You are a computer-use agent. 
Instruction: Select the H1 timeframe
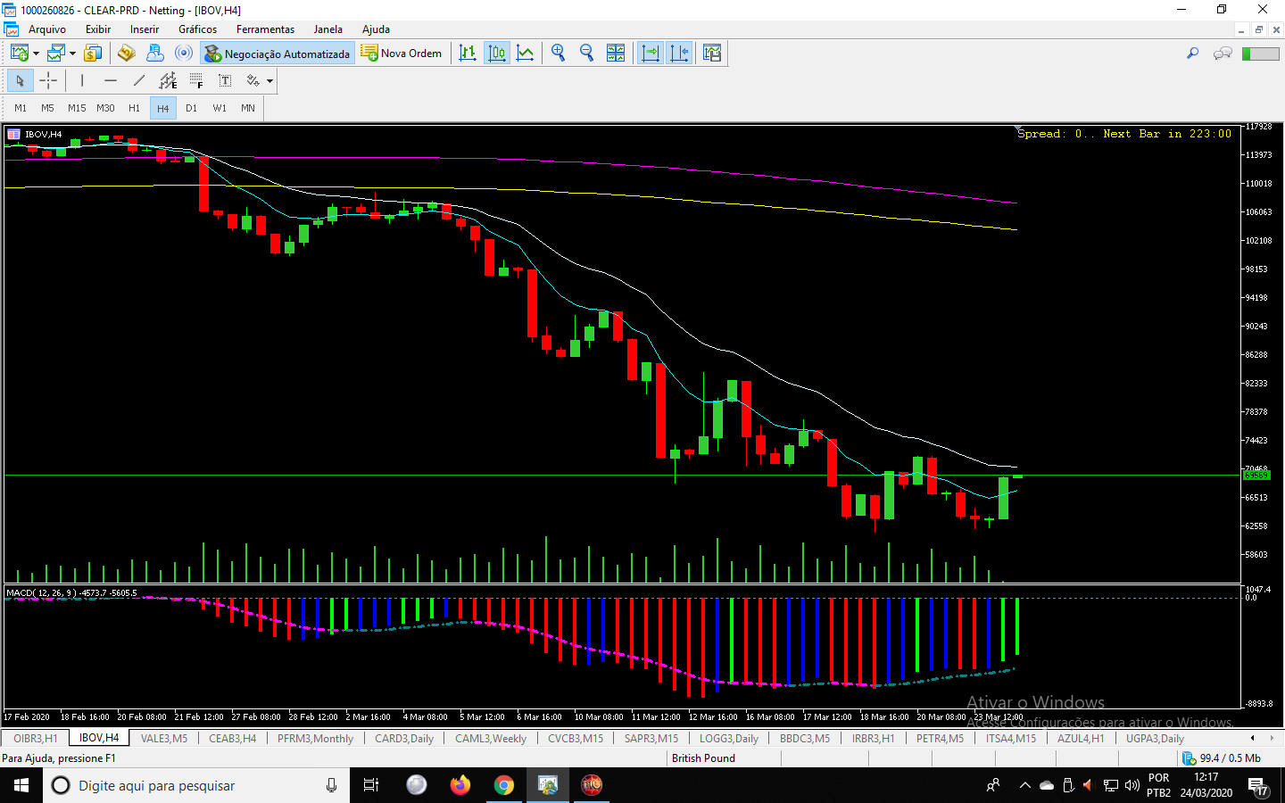pyautogui.click(x=134, y=108)
